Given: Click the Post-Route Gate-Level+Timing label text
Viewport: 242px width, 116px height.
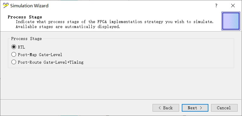Looking at the screenshot, I should point(51,62).
